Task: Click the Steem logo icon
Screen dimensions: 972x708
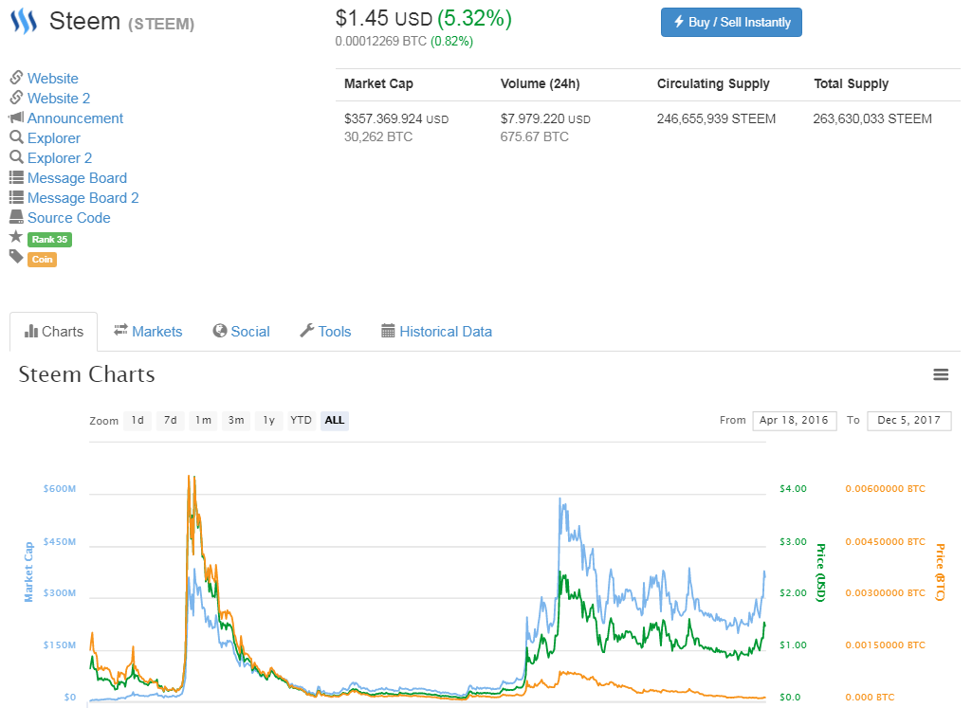Action: tap(24, 21)
